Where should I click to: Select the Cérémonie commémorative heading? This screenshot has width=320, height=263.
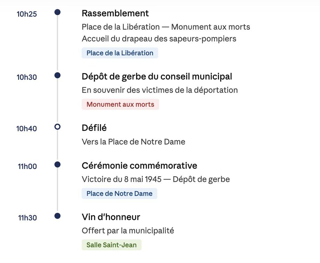[139, 166]
